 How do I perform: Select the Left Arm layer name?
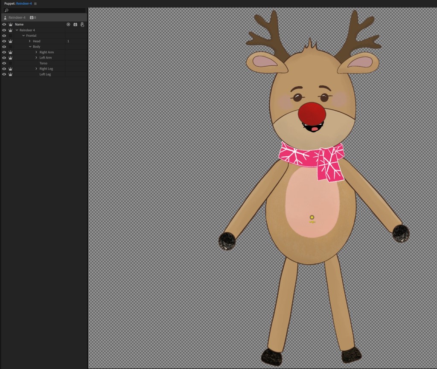click(46, 58)
